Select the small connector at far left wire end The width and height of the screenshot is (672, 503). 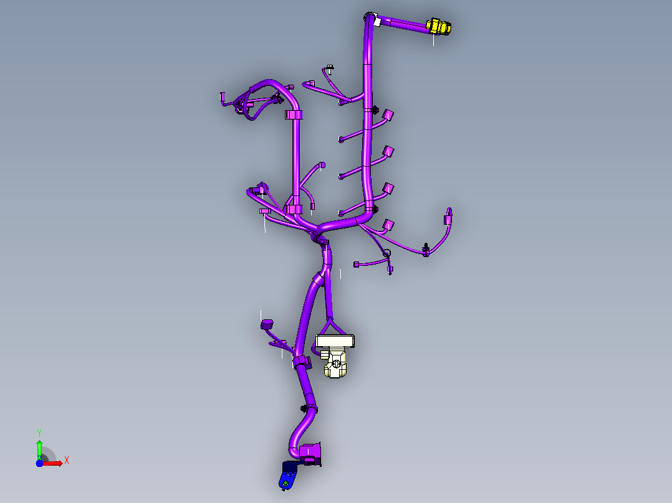(x=223, y=96)
